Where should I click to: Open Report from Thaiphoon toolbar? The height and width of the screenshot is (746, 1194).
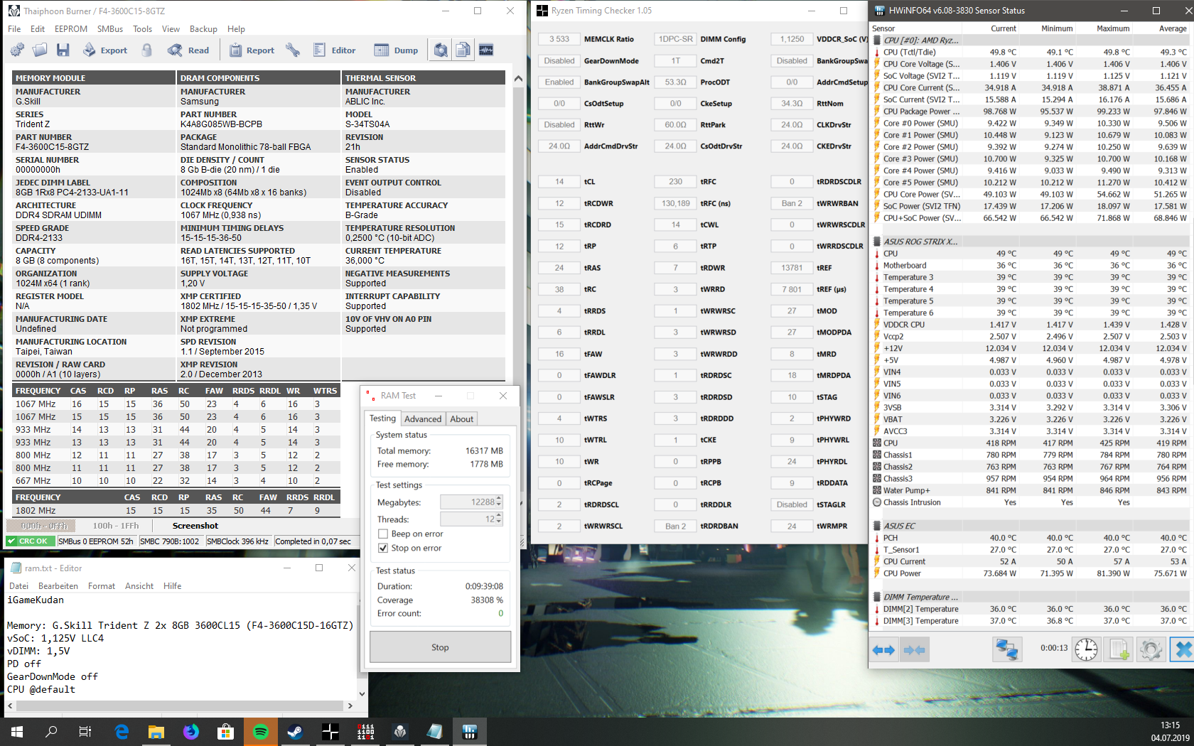pos(252,50)
